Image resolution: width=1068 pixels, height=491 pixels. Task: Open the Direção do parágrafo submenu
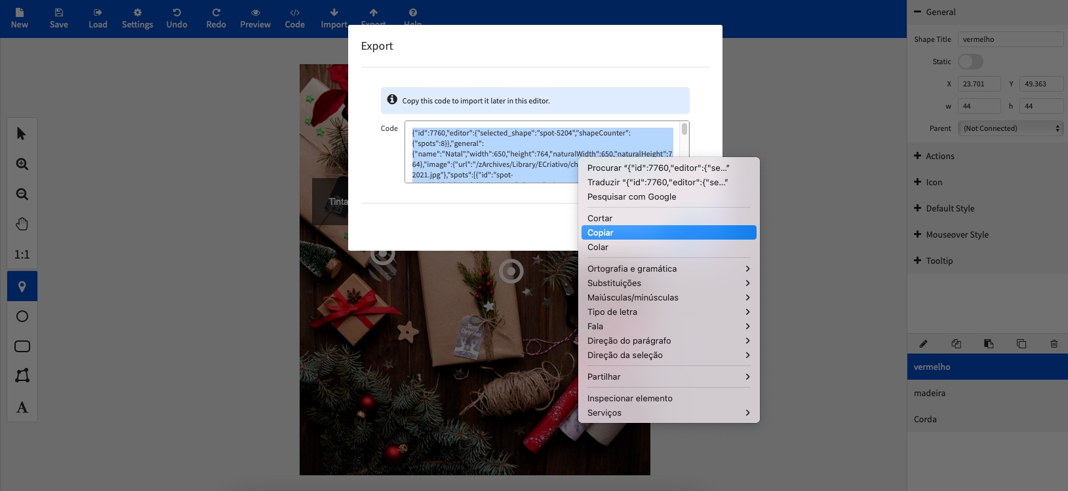pos(669,340)
